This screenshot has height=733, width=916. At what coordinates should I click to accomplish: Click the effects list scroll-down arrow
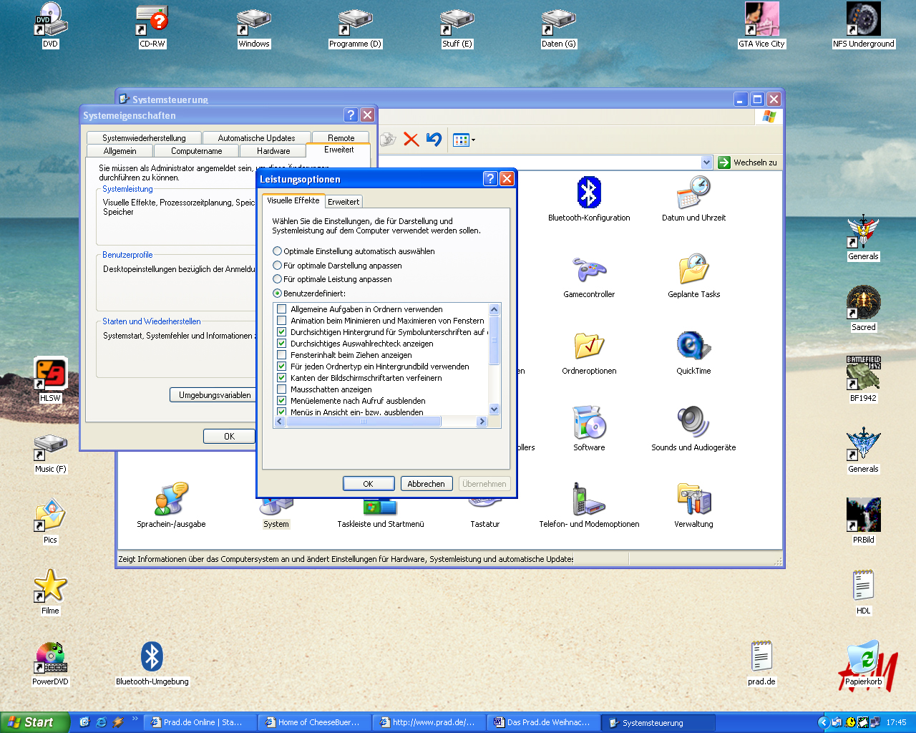coord(494,409)
